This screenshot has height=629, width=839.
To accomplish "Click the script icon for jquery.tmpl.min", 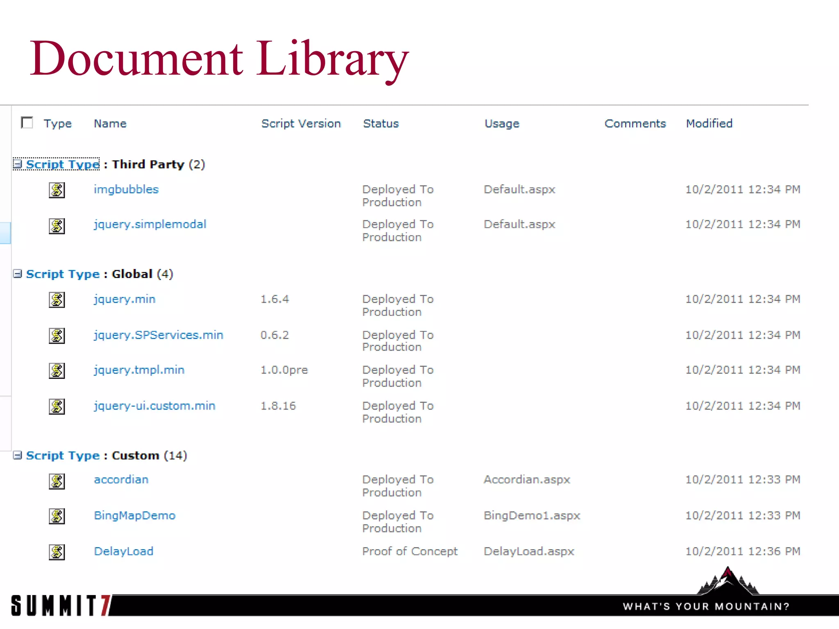I will click(57, 371).
